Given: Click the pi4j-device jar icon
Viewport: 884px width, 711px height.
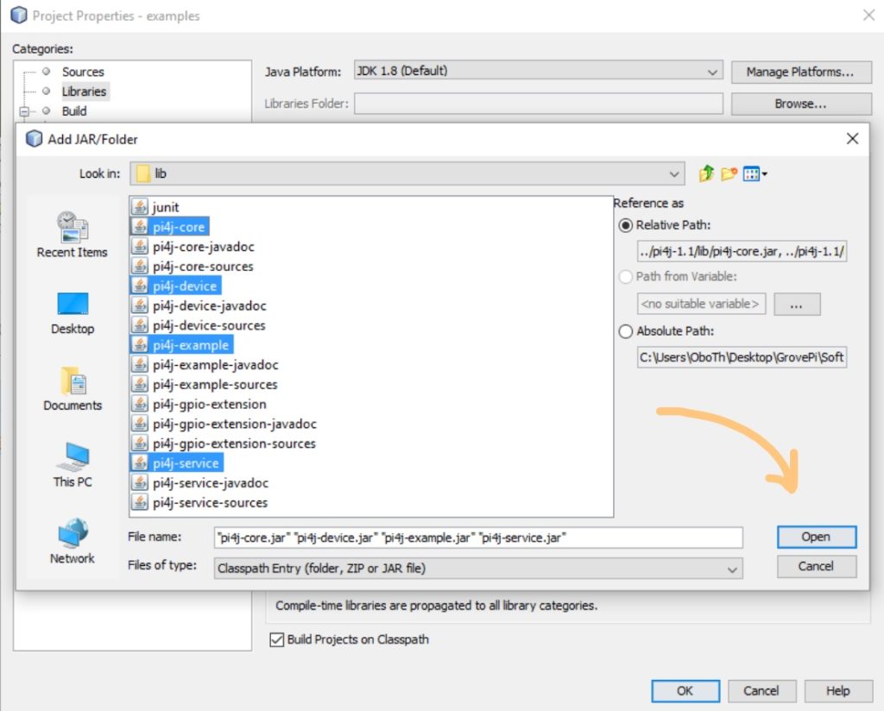Looking at the screenshot, I should point(140,286).
